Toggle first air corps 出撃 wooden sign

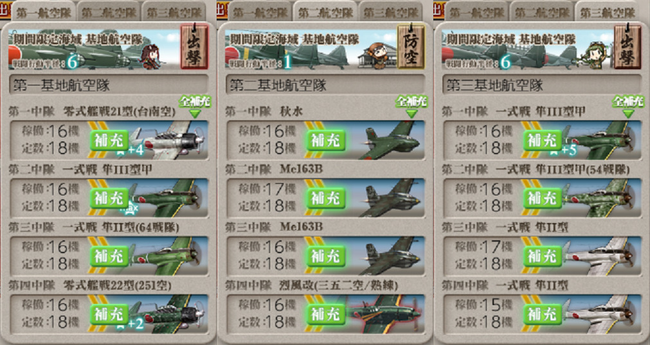click(194, 46)
